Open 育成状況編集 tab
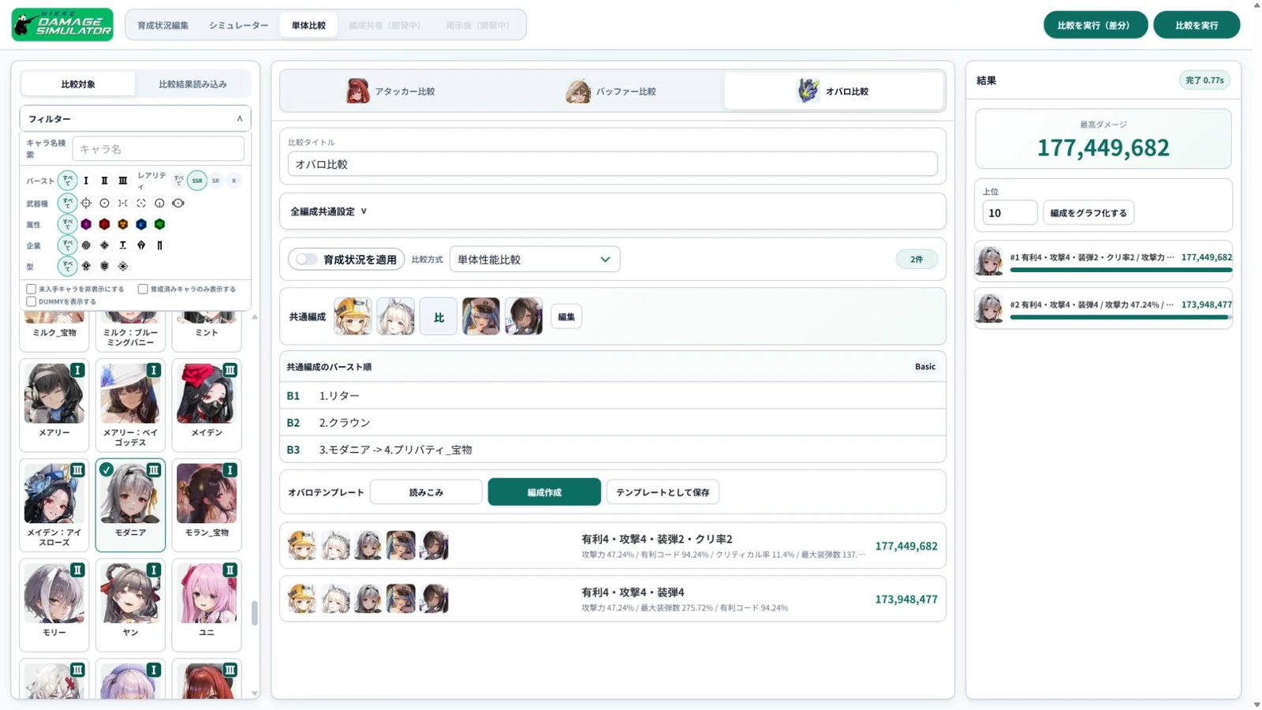Screen dimensions: 1262x710 (162, 25)
